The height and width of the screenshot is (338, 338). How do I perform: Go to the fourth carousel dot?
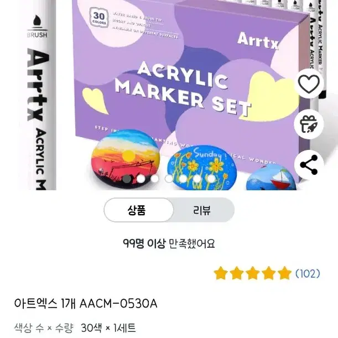[x=169, y=179]
